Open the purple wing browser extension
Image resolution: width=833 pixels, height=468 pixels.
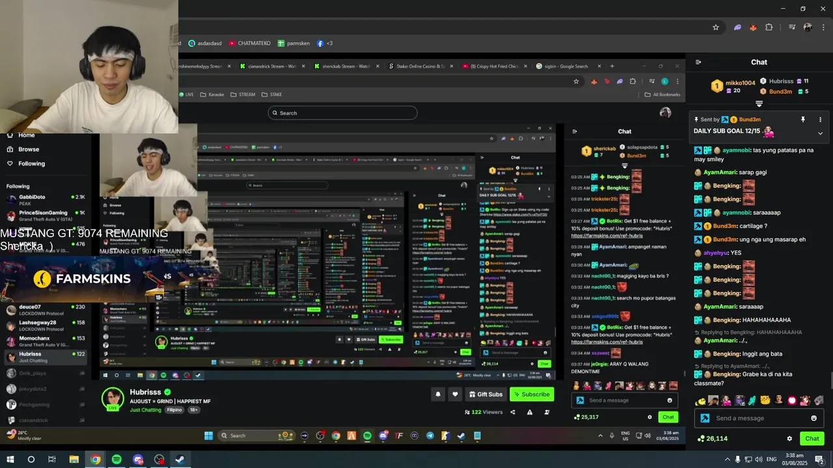[x=737, y=27]
